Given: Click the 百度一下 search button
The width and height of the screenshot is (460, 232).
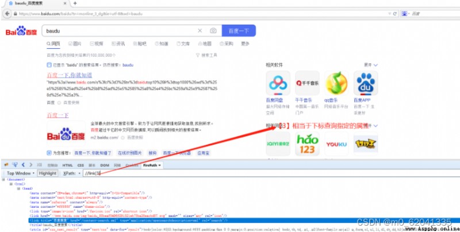Looking at the screenshot, I should 239,30.
